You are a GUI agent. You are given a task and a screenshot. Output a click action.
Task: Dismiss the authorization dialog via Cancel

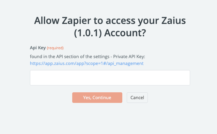tap(137, 97)
